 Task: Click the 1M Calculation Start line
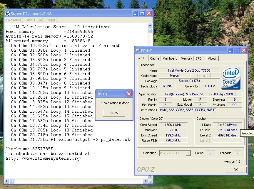coord(63,27)
